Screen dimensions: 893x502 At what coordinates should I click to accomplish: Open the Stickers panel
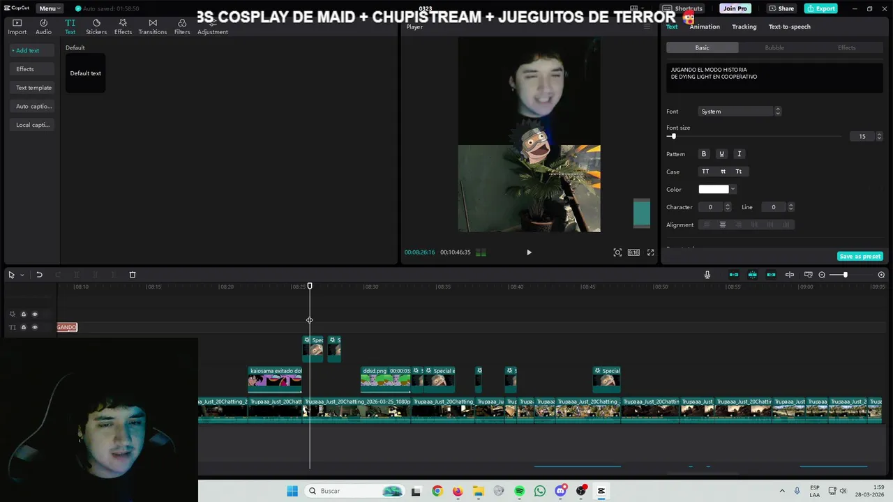click(96, 26)
